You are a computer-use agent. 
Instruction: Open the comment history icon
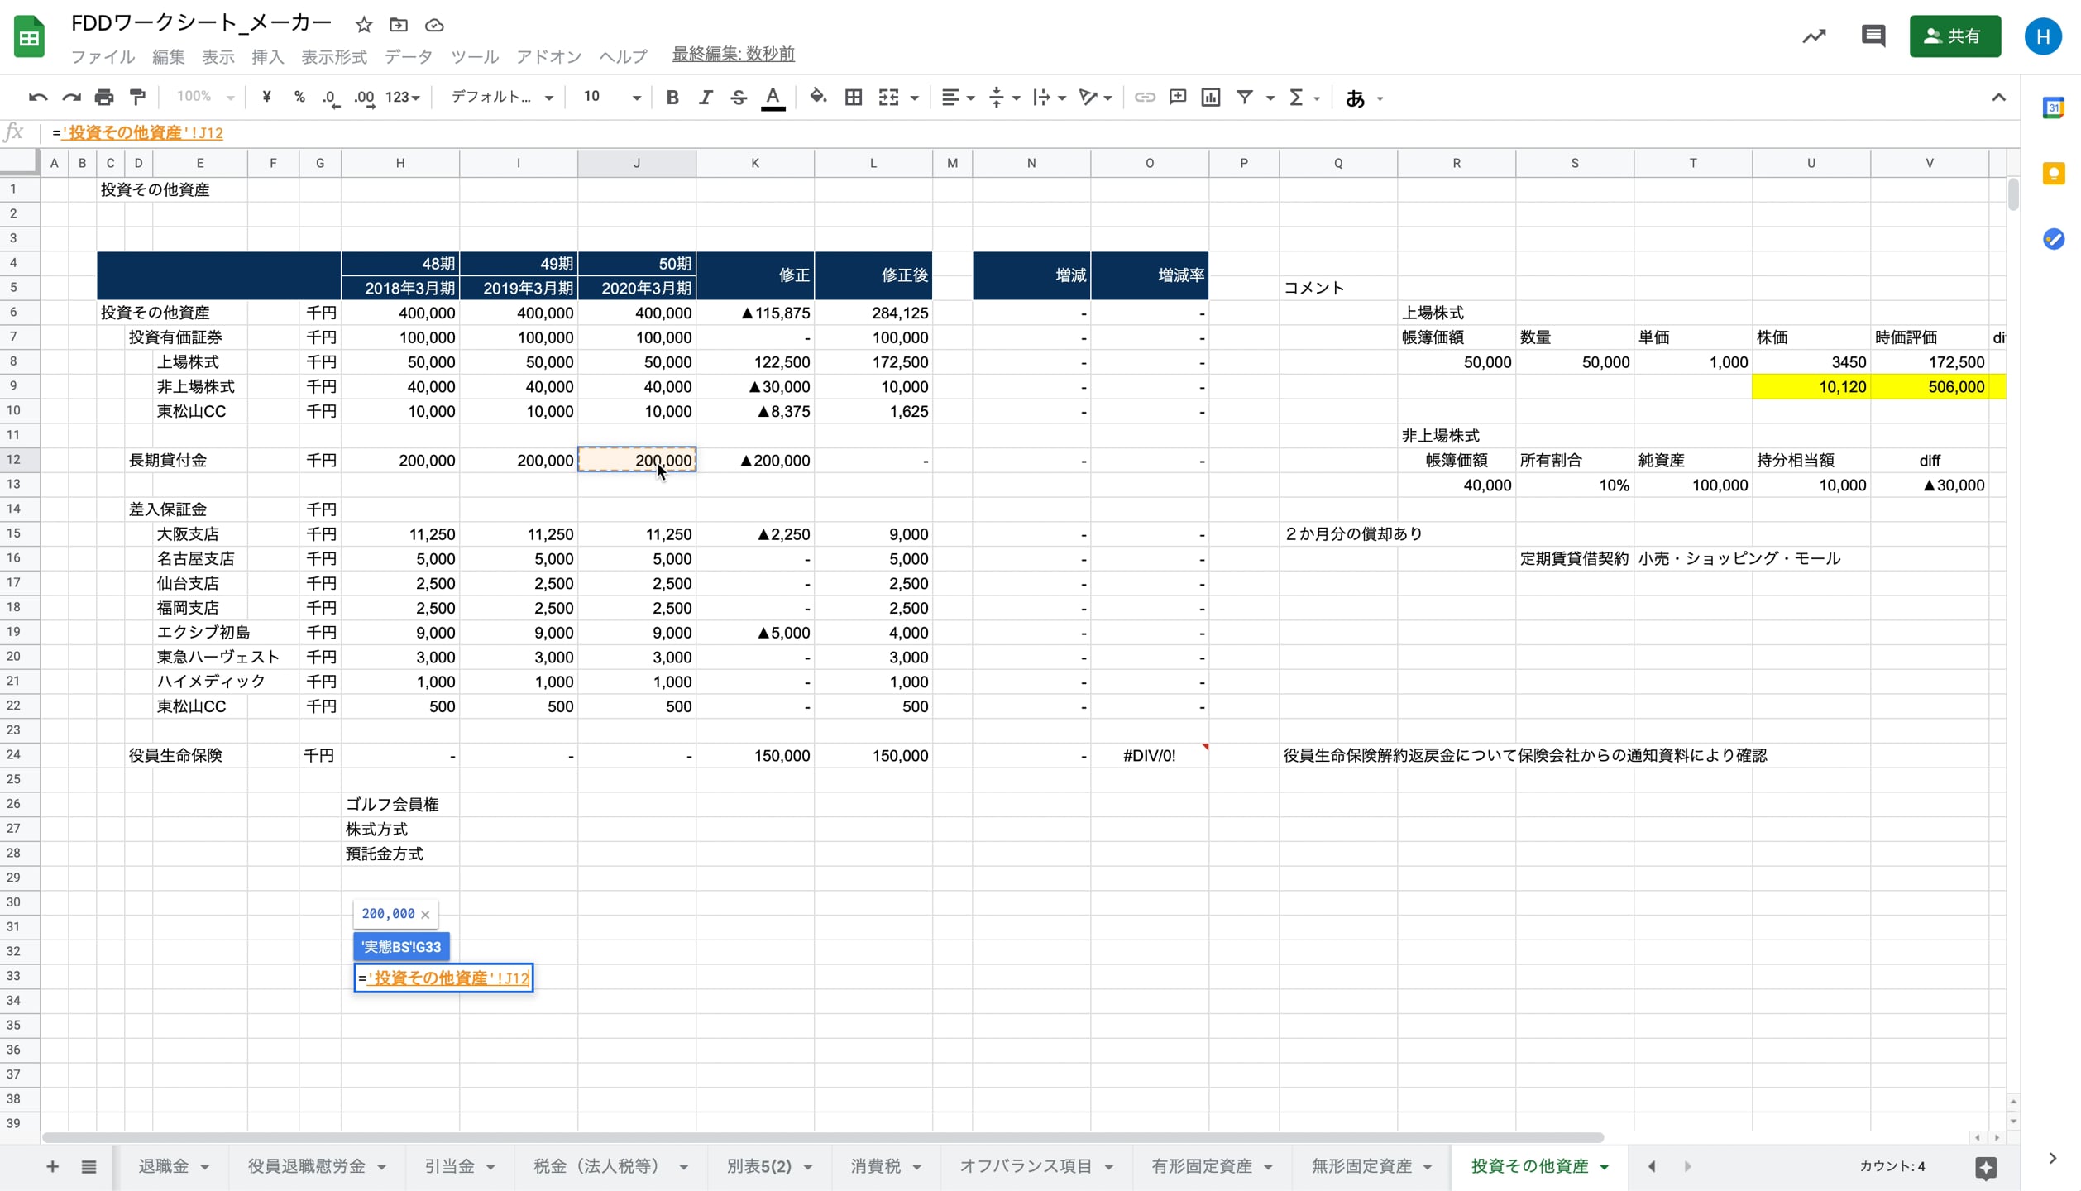[x=1873, y=36]
